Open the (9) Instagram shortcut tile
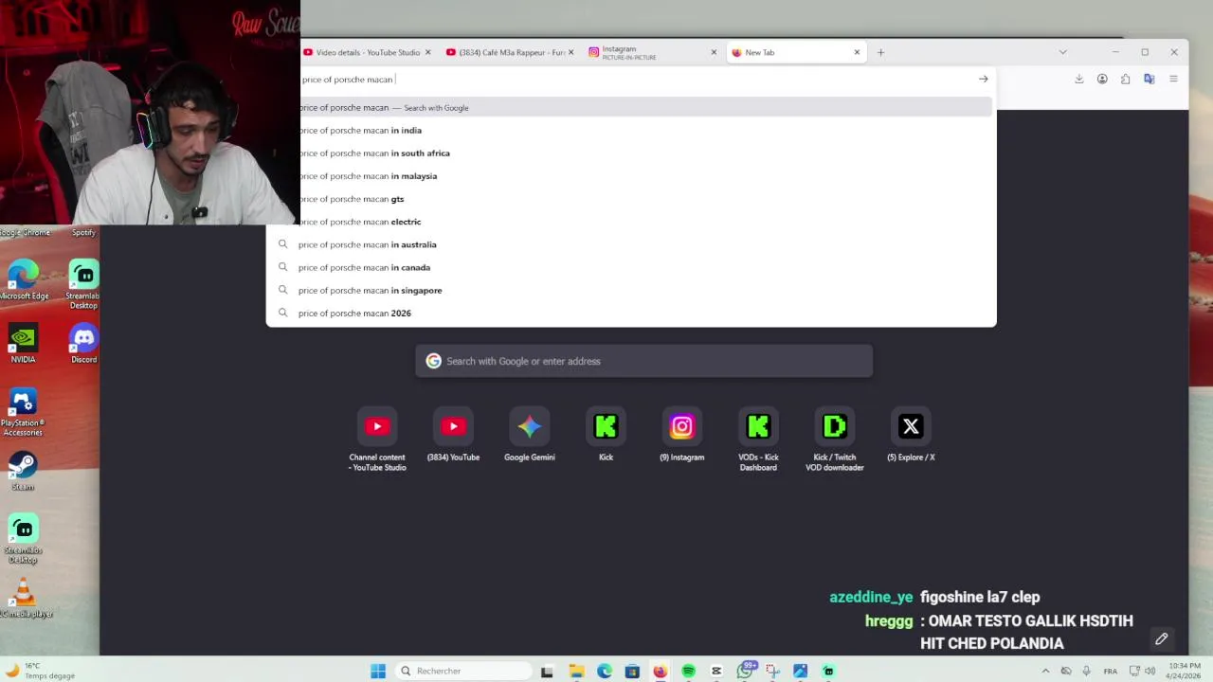Screen dimensions: 1213x682 click(x=682, y=436)
